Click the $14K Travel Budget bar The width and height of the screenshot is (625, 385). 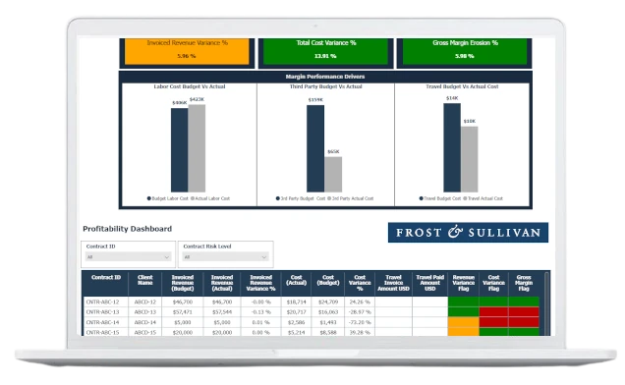(x=452, y=148)
